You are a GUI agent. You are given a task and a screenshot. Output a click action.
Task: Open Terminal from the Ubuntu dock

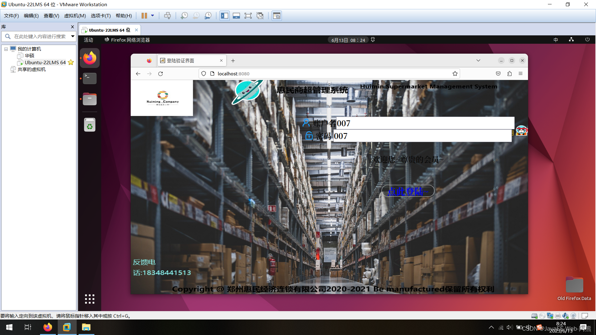90,78
